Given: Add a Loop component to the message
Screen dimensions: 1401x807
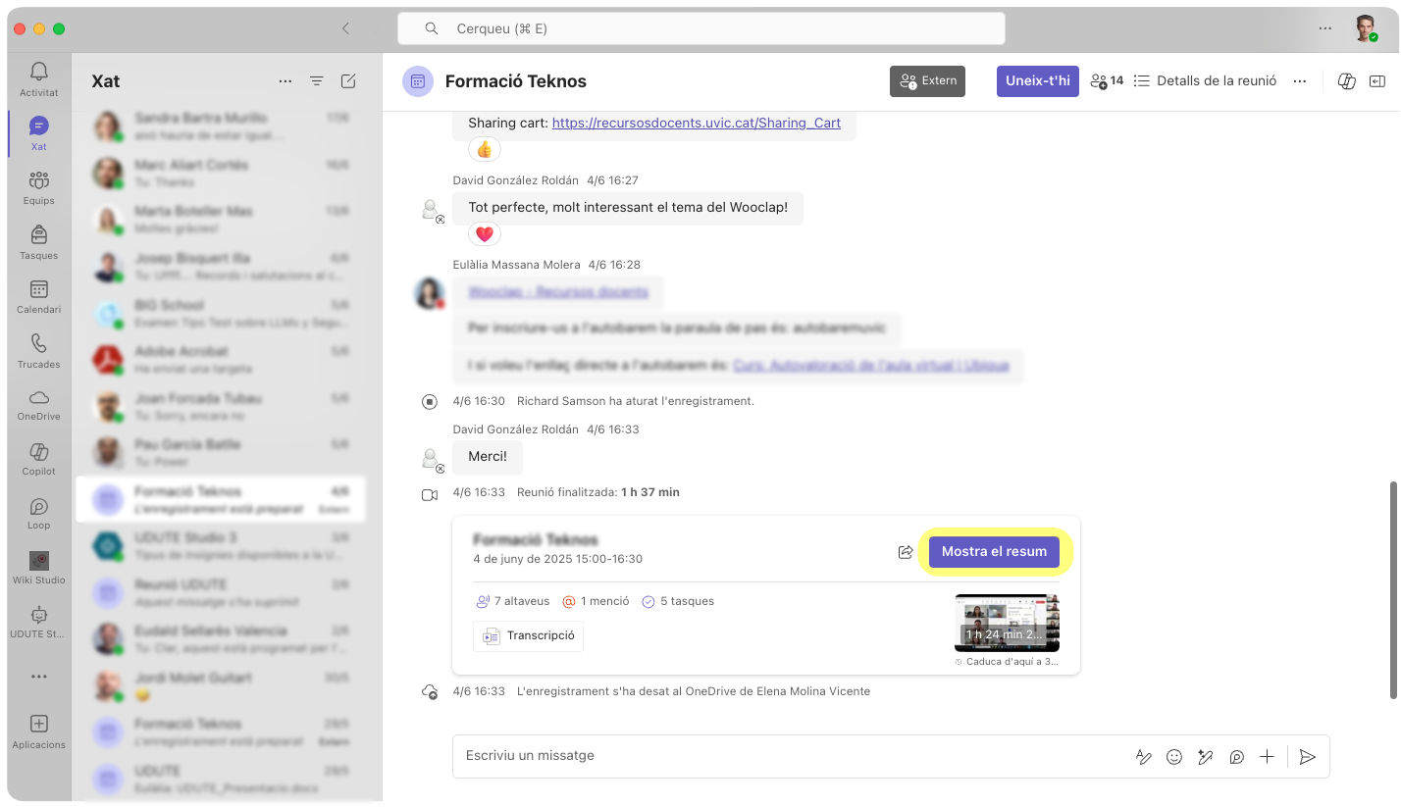Looking at the screenshot, I should click(1237, 756).
